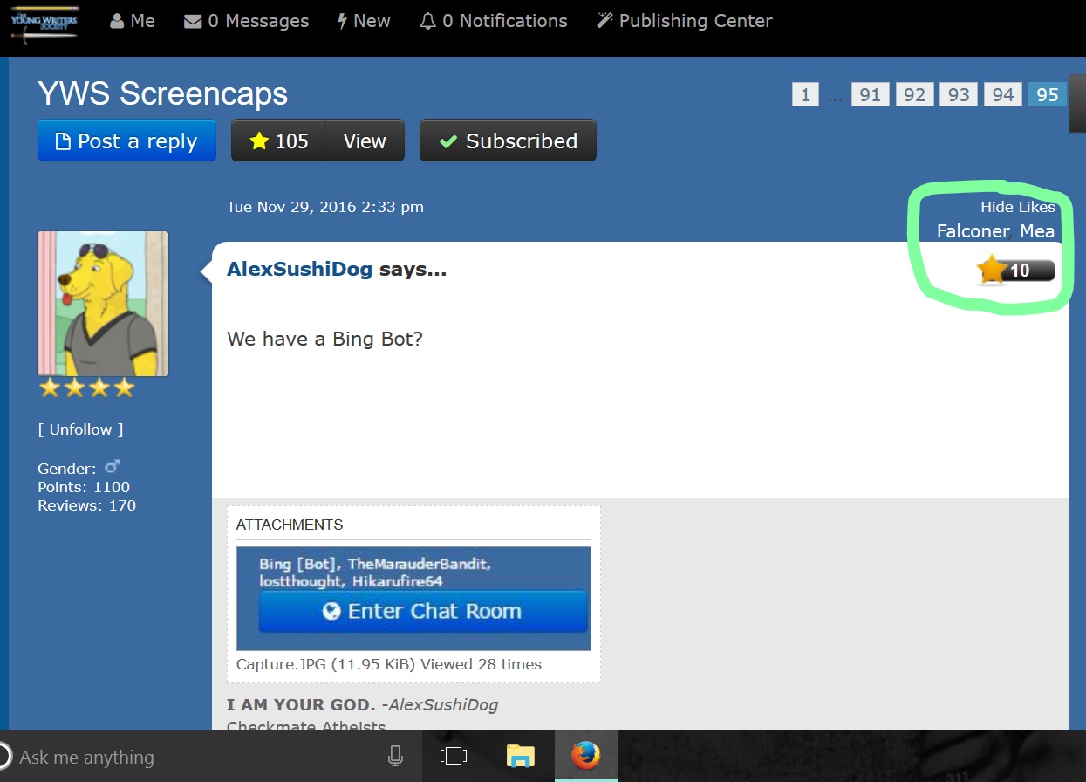Click 'We have a Bing Bot?' post text
The width and height of the screenshot is (1086, 782).
(x=324, y=339)
